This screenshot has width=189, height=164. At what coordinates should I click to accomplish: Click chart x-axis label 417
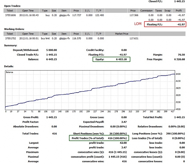point(172,112)
